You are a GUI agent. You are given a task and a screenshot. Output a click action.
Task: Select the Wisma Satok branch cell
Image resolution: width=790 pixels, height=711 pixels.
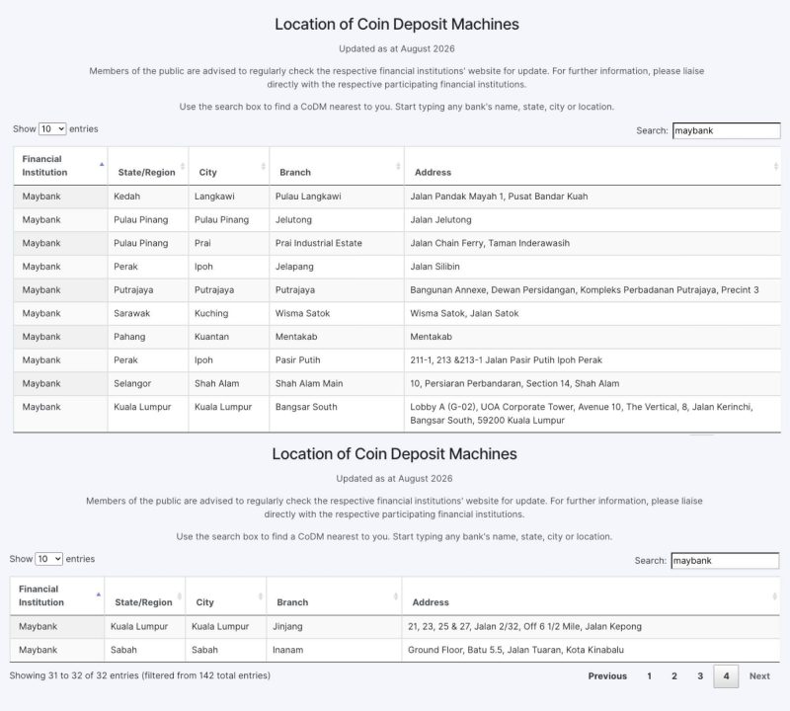point(337,313)
